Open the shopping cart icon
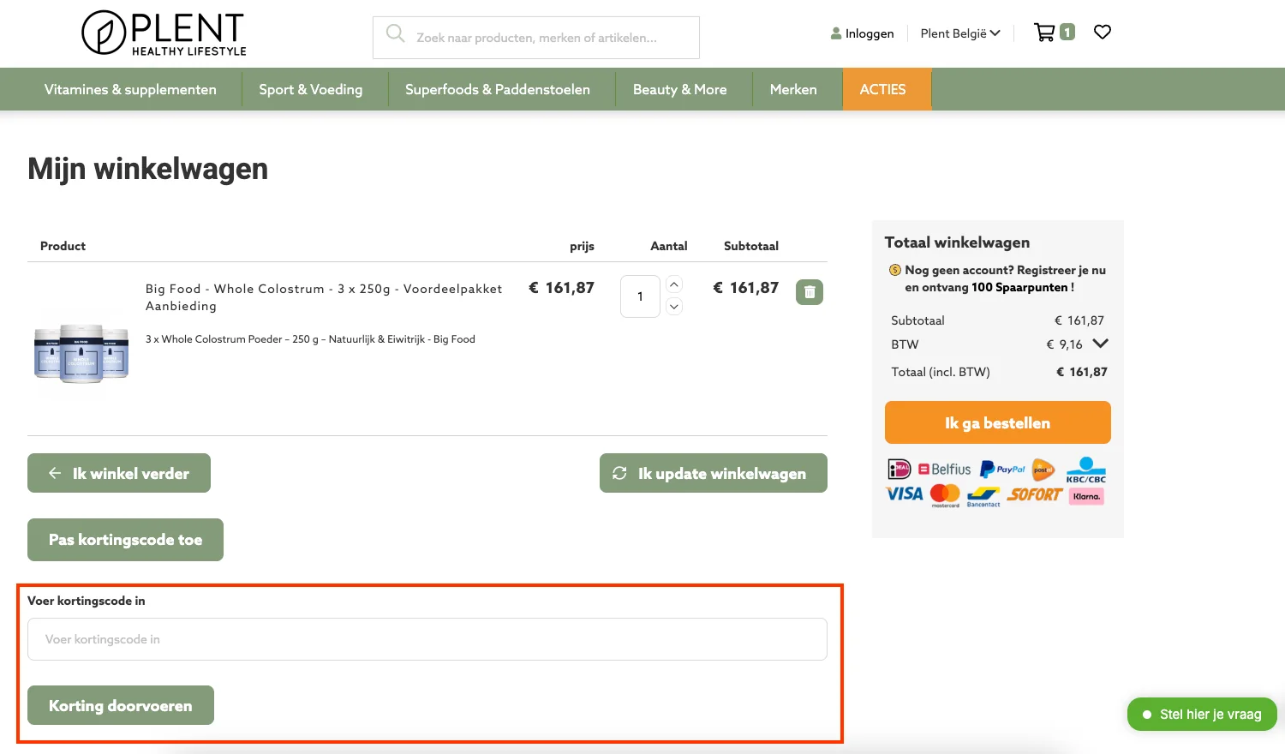The width and height of the screenshot is (1285, 754). 1047,31
